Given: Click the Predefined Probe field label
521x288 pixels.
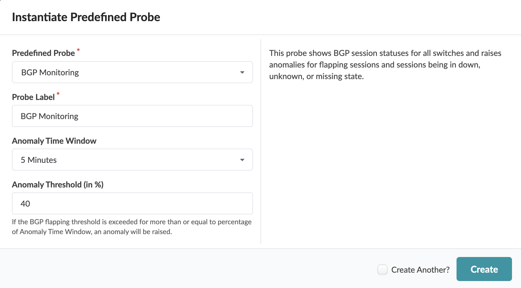Looking at the screenshot, I should point(43,53).
